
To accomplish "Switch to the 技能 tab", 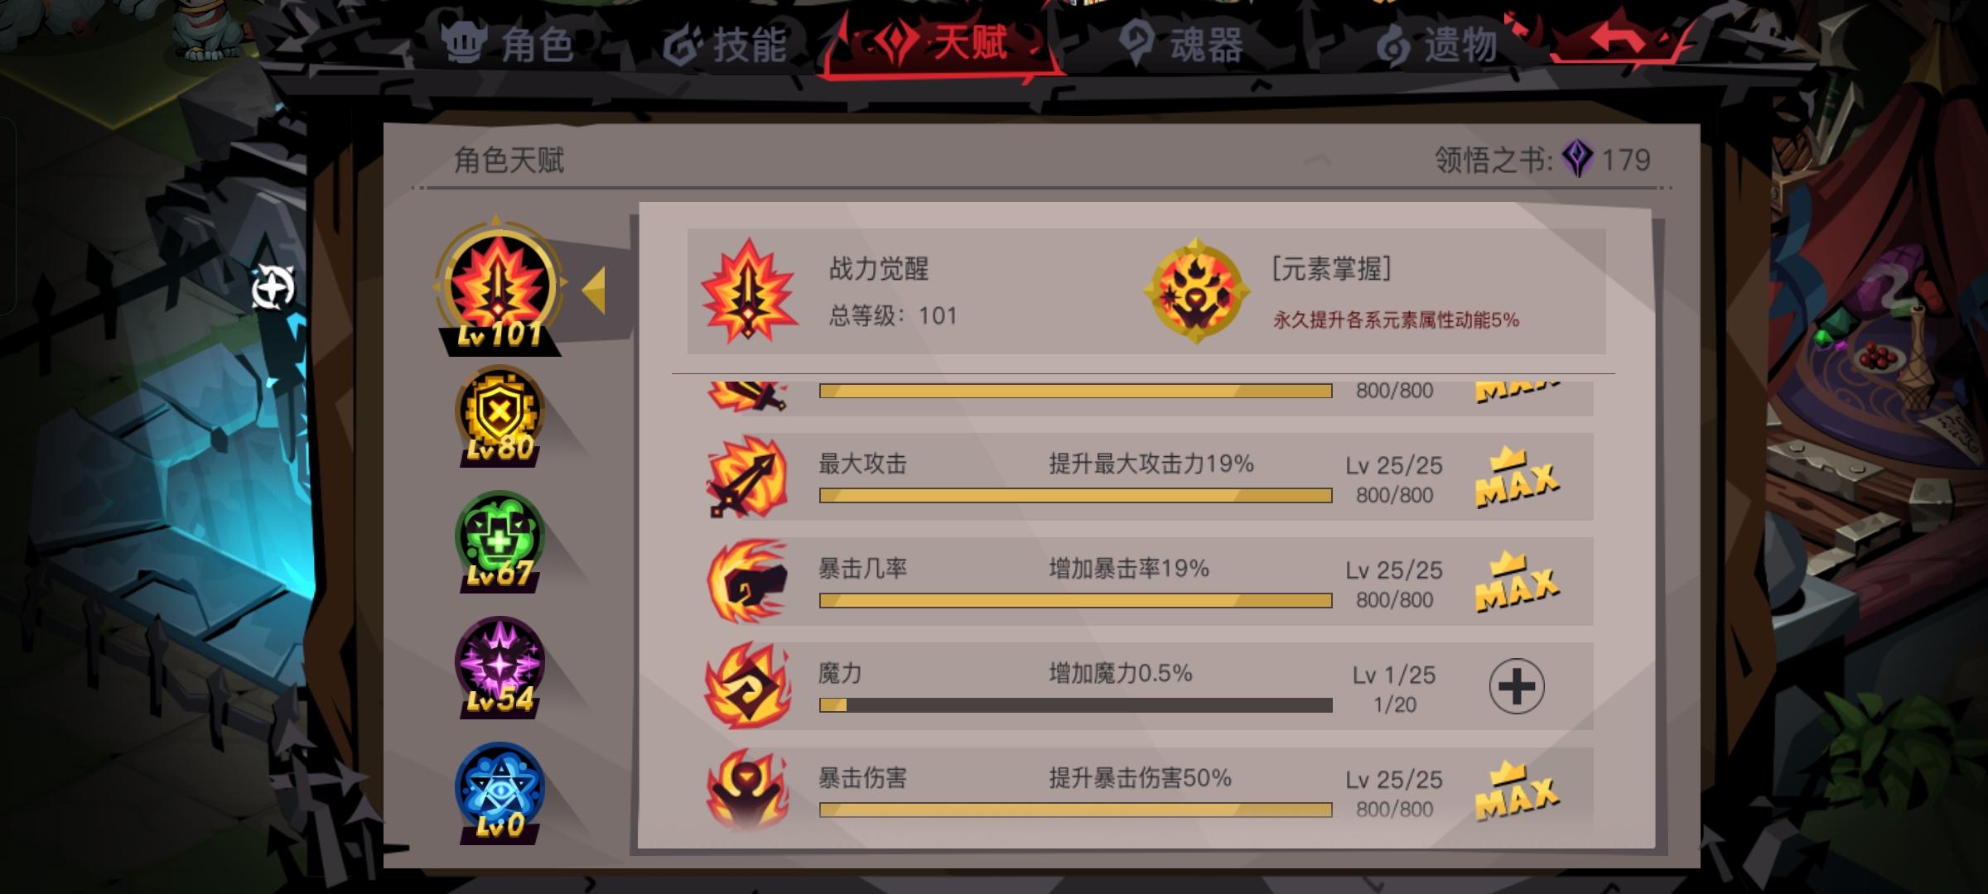I will click(725, 44).
